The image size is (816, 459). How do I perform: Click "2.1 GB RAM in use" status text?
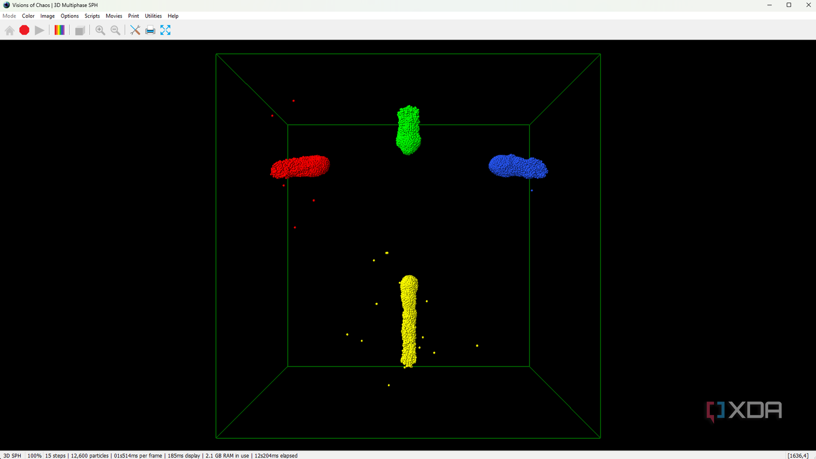[227, 456]
